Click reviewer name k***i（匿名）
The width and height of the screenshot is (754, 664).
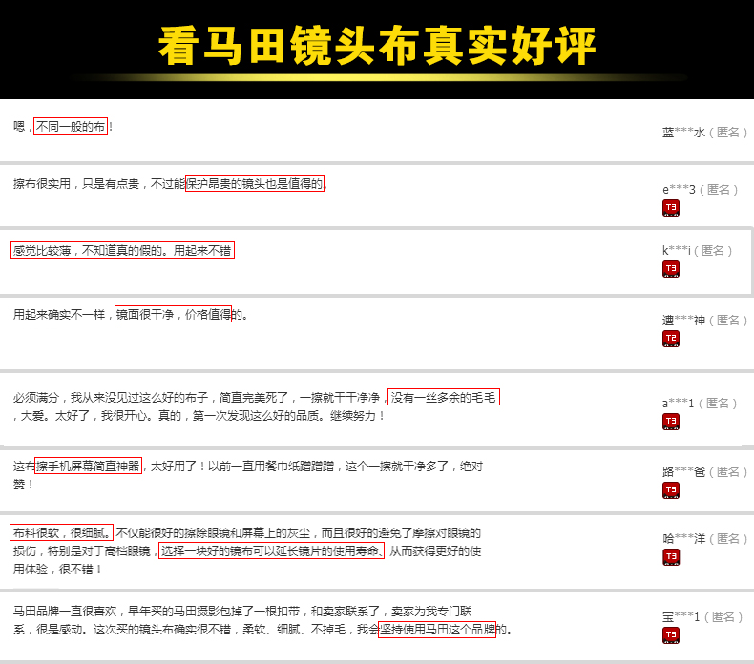(x=697, y=251)
